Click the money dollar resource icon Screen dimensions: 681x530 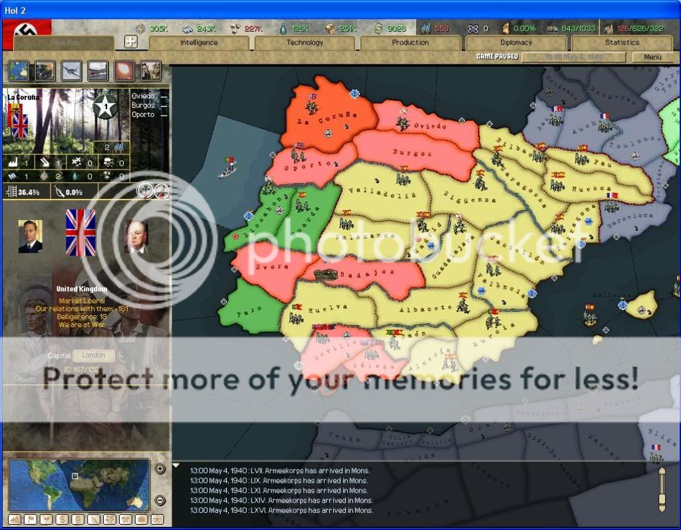[378, 29]
